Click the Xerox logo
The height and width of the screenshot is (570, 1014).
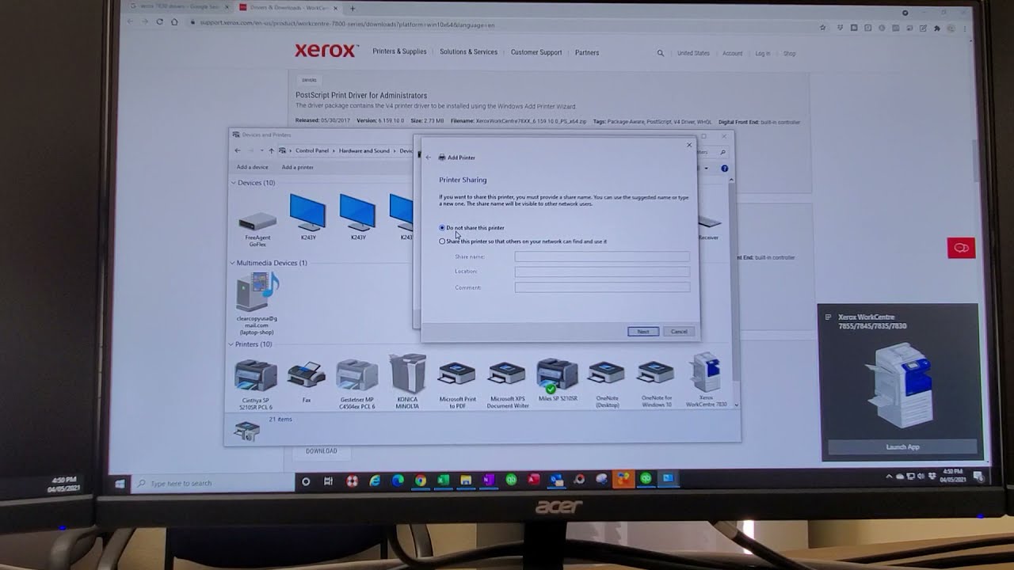click(x=326, y=51)
